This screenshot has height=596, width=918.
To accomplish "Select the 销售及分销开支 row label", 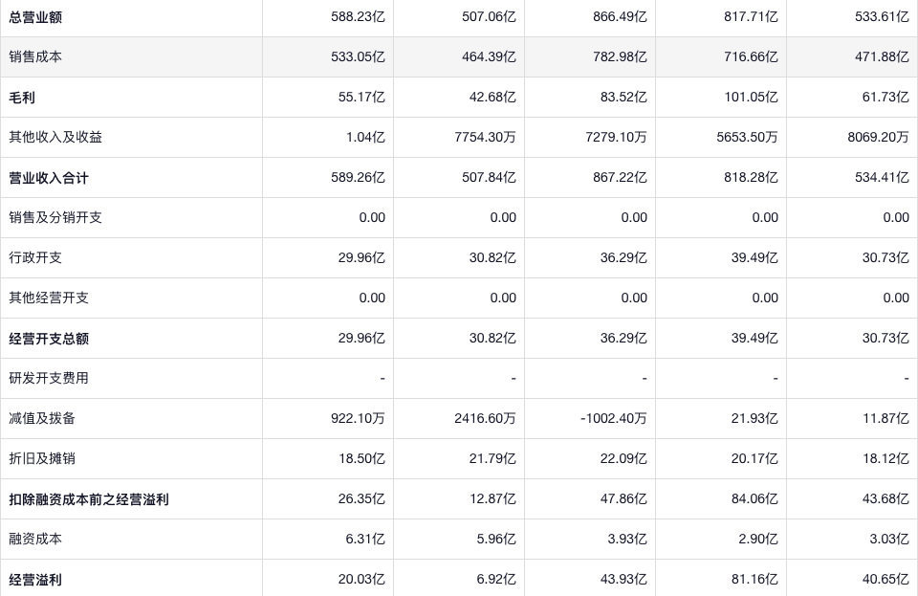I will (55, 218).
